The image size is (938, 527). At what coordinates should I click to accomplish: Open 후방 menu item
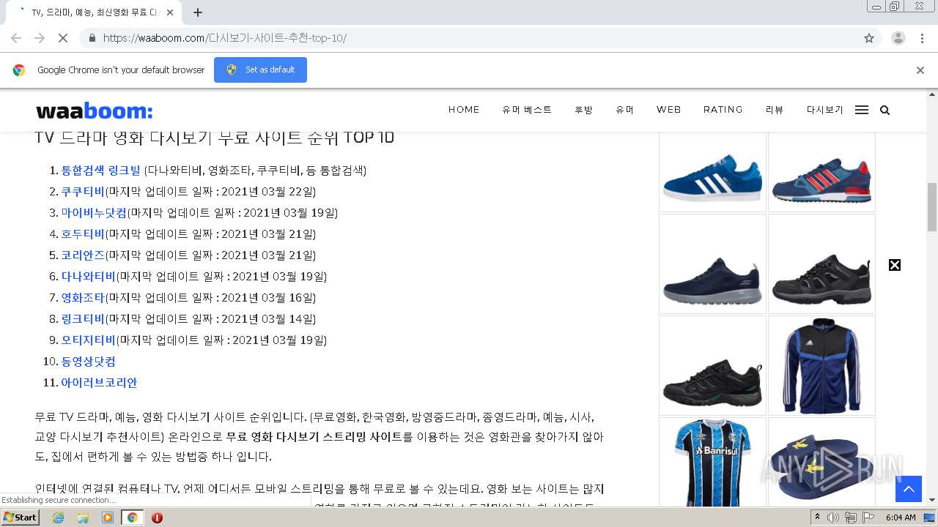coord(583,110)
